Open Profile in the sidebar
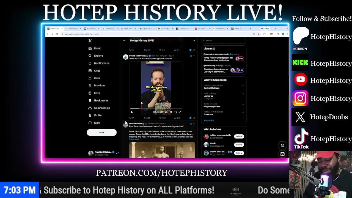This screenshot has height=198, width=352. click(95, 115)
